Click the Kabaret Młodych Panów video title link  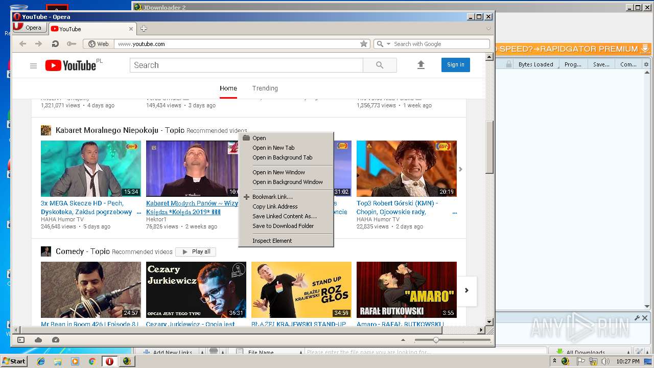click(192, 207)
